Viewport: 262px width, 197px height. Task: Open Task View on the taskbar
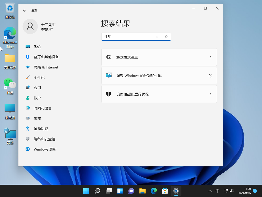tap(108, 191)
